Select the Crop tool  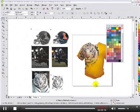[3, 26]
